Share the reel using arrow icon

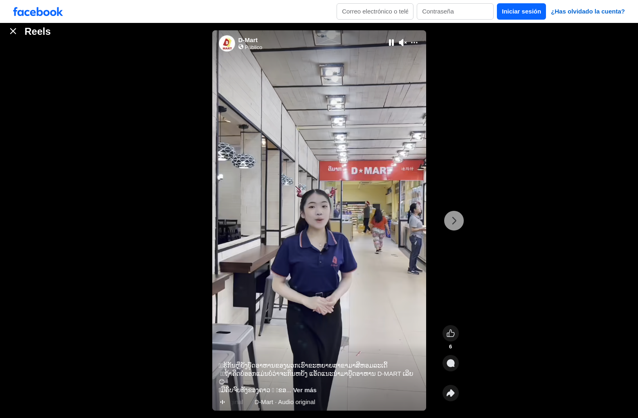click(451, 393)
